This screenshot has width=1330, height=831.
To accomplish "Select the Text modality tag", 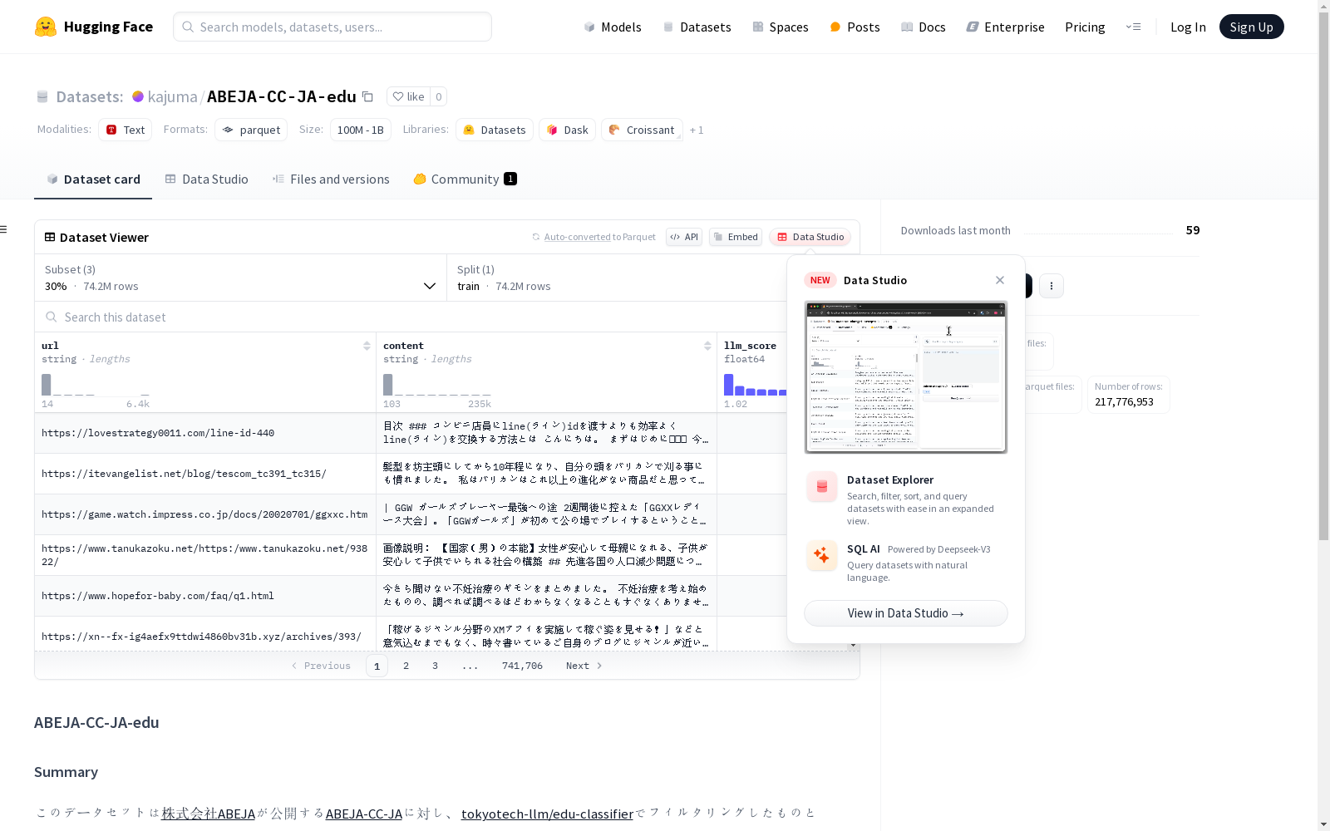I will 126,130.
